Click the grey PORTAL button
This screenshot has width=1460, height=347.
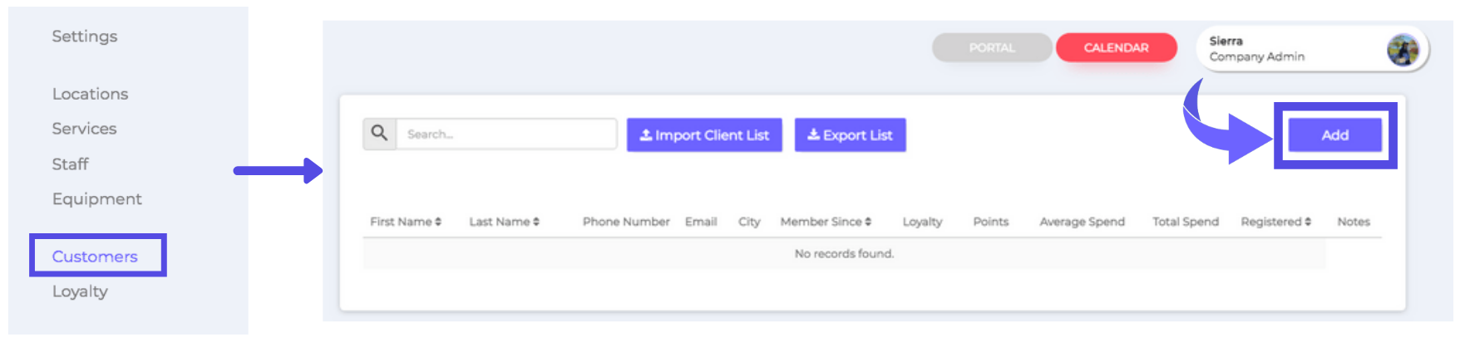click(x=991, y=48)
